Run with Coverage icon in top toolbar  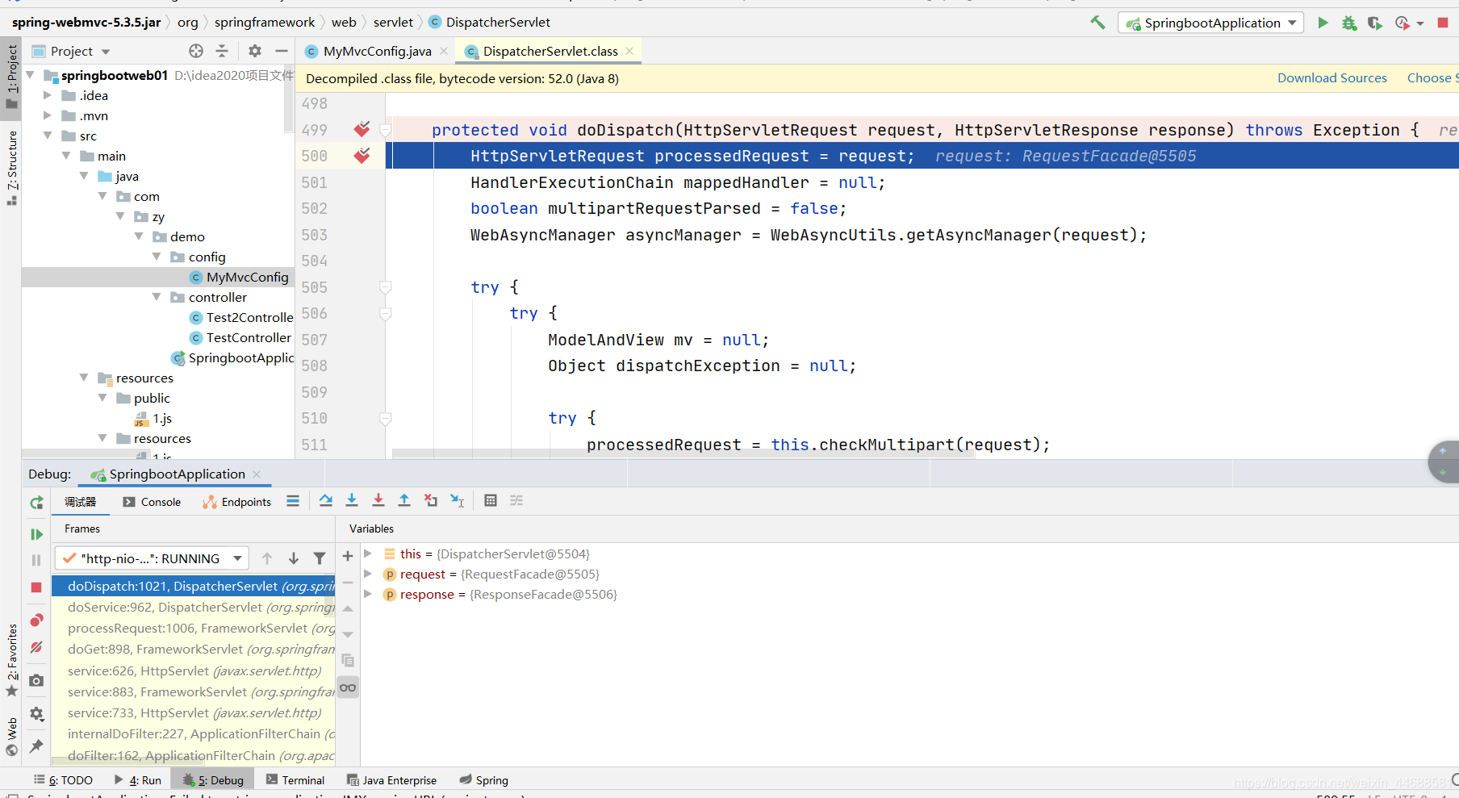tap(1375, 23)
